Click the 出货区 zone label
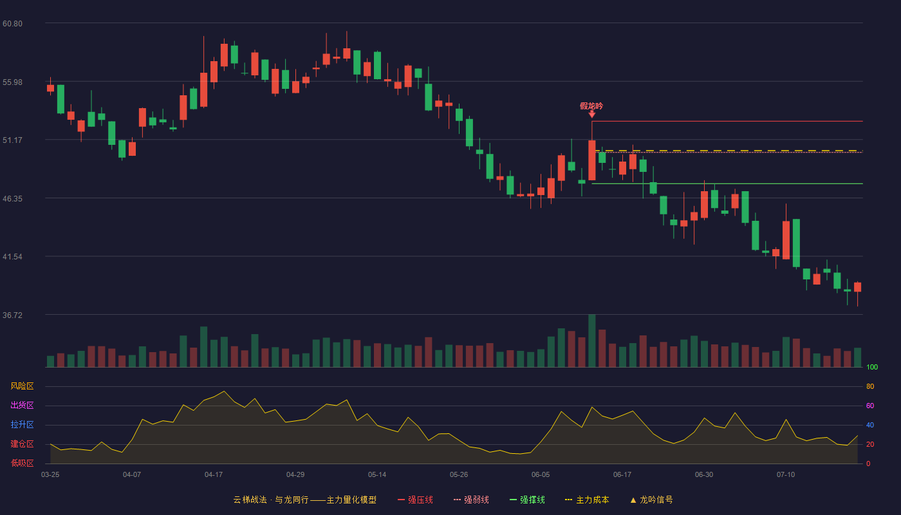This screenshot has height=515, width=901. click(22, 406)
